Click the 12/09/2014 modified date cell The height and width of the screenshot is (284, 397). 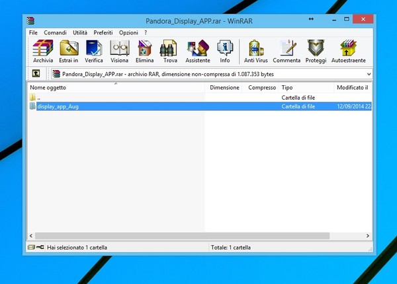pyautogui.click(x=354, y=106)
